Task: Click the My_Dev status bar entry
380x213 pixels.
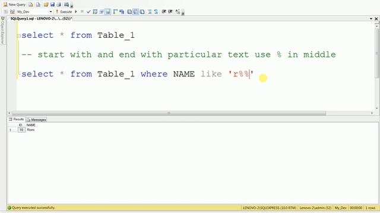Action: [340, 208]
